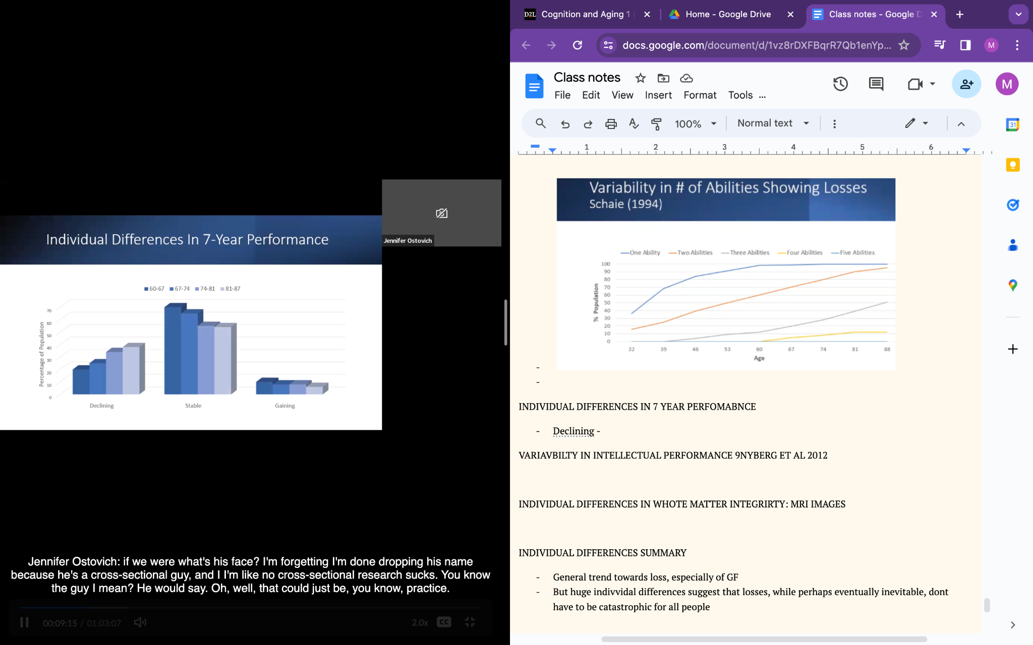The image size is (1033, 645).
Task: Switch to Home - Google Drive tab
Action: [x=727, y=14]
